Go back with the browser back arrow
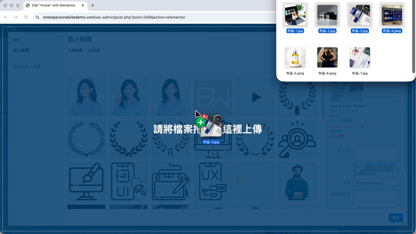This screenshot has width=416, height=234. [6, 17]
